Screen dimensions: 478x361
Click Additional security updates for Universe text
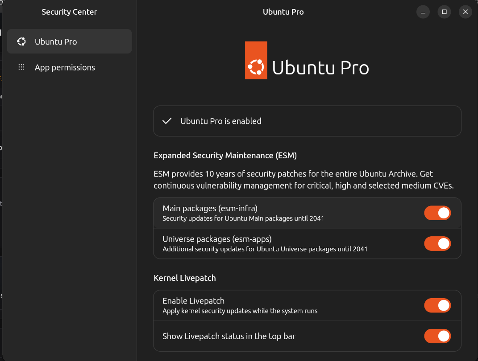click(x=265, y=249)
